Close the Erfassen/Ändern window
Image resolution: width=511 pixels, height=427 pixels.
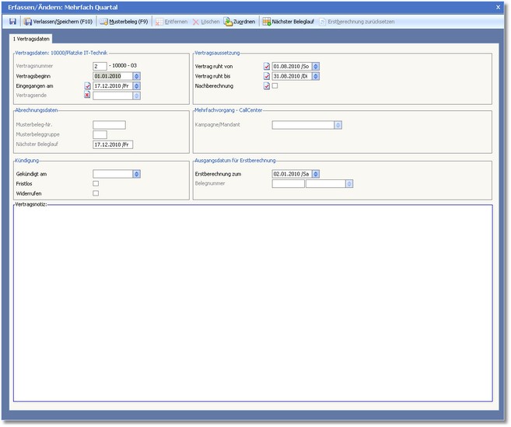pyautogui.click(x=498, y=6)
